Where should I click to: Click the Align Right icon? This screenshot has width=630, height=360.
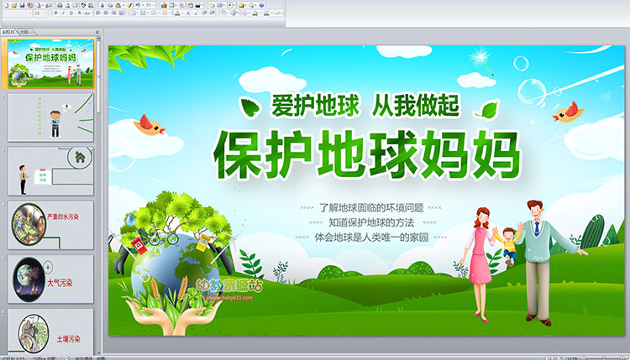point(113,13)
